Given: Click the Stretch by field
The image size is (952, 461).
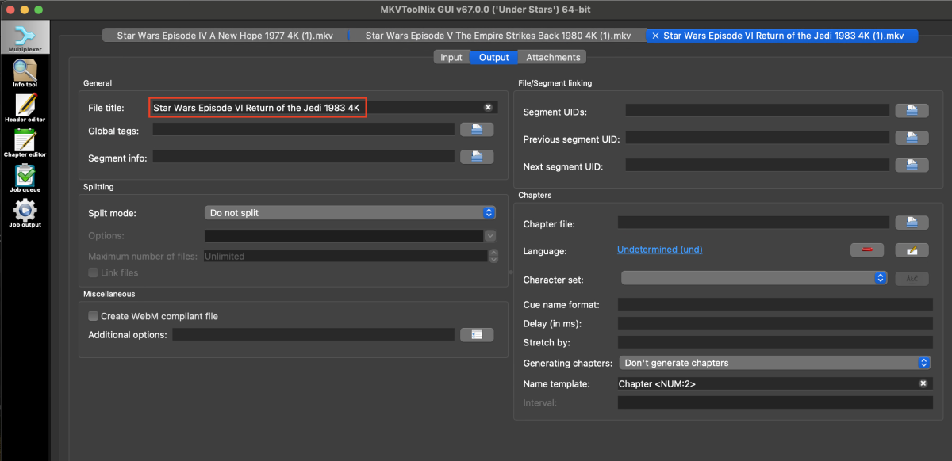Looking at the screenshot, I should [775, 342].
